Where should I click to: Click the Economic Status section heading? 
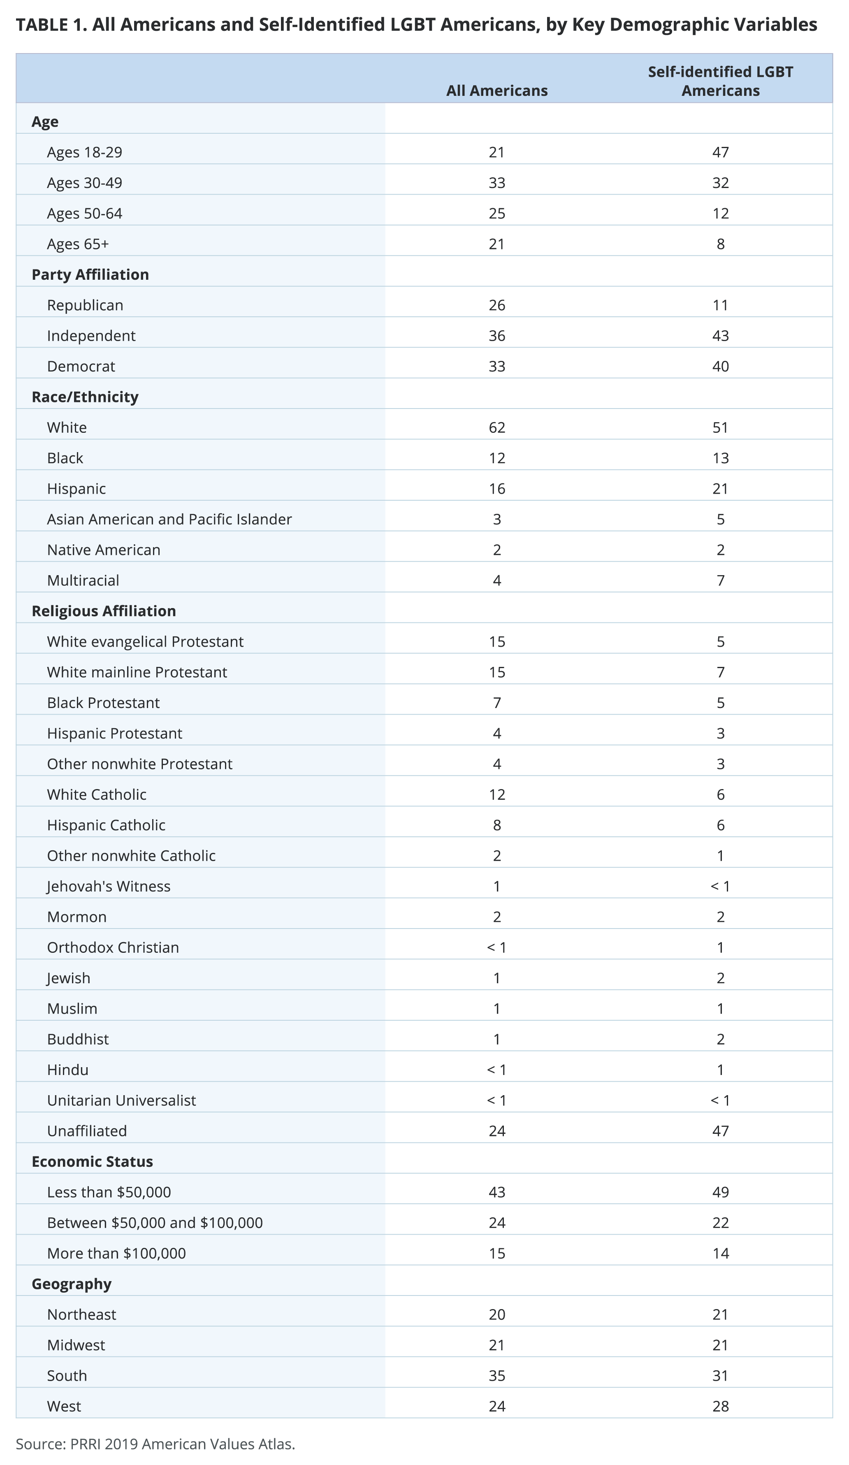point(92,1161)
